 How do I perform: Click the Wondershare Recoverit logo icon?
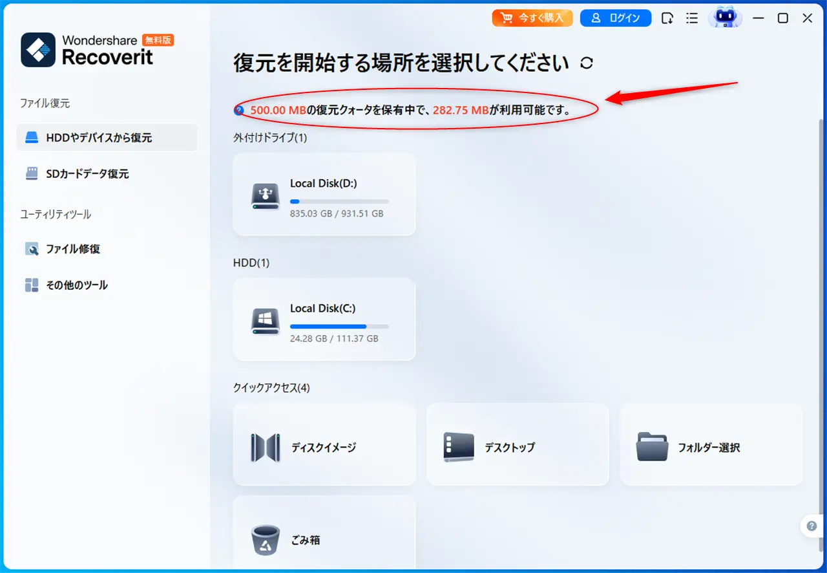(x=38, y=50)
